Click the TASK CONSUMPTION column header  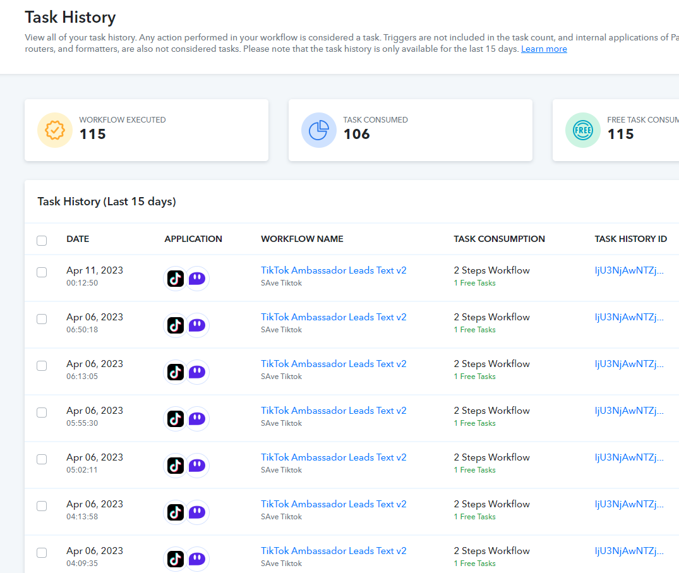[499, 239]
